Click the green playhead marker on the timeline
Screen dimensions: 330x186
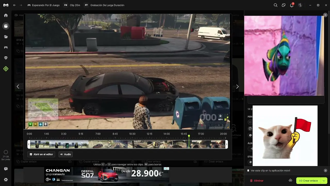189,136
